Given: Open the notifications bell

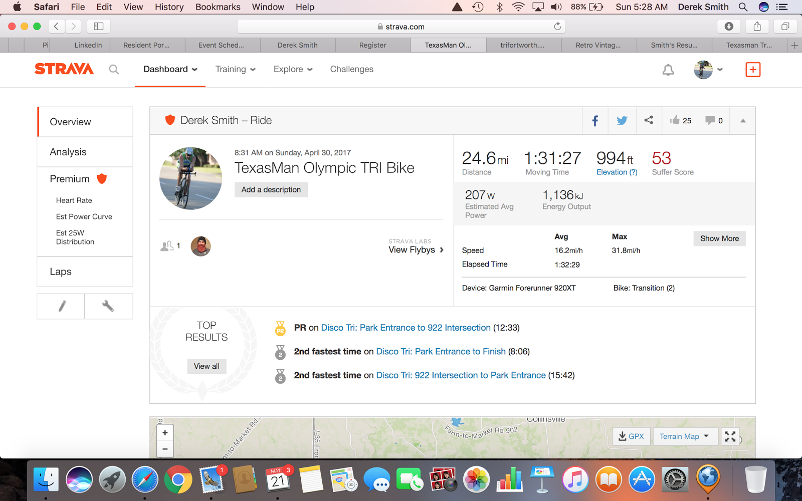Looking at the screenshot, I should (668, 70).
